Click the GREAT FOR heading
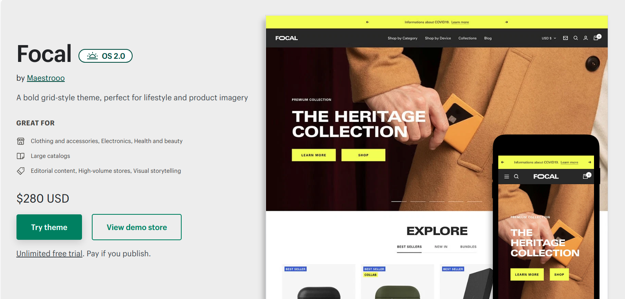 coord(35,123)
